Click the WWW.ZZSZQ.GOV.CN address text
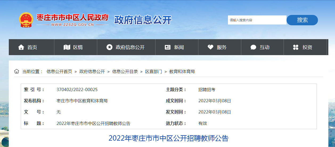Image resolution: width=335 pixels, height=147 pixels. point(72,25)
